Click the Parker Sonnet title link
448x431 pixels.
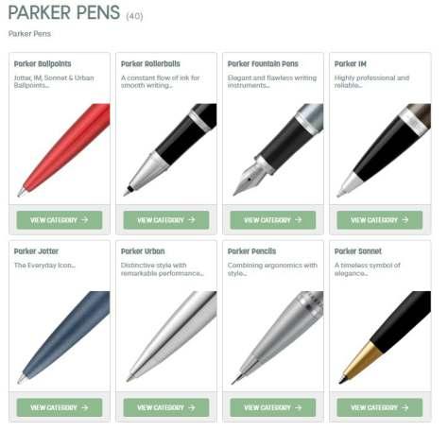tap(358, 251)
